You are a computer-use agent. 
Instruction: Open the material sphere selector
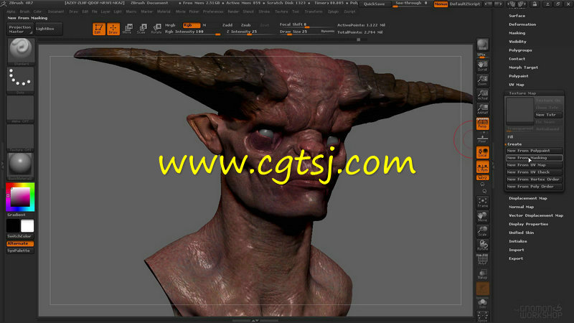coord(21,167)
